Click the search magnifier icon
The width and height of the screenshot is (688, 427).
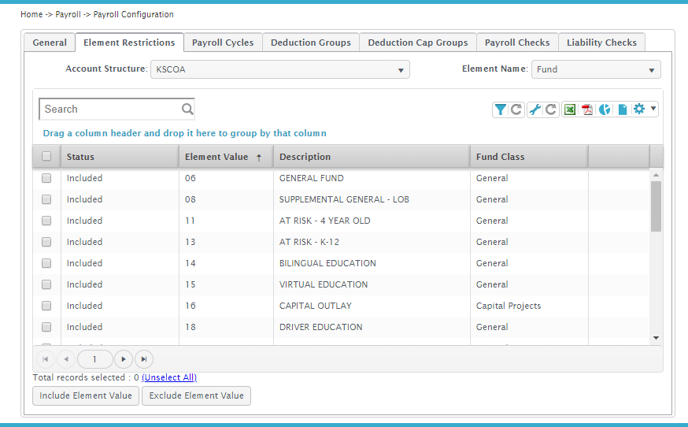tap(187, 109)
